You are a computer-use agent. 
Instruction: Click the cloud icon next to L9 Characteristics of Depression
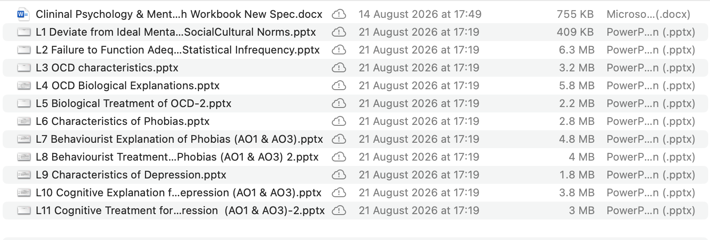339,175
